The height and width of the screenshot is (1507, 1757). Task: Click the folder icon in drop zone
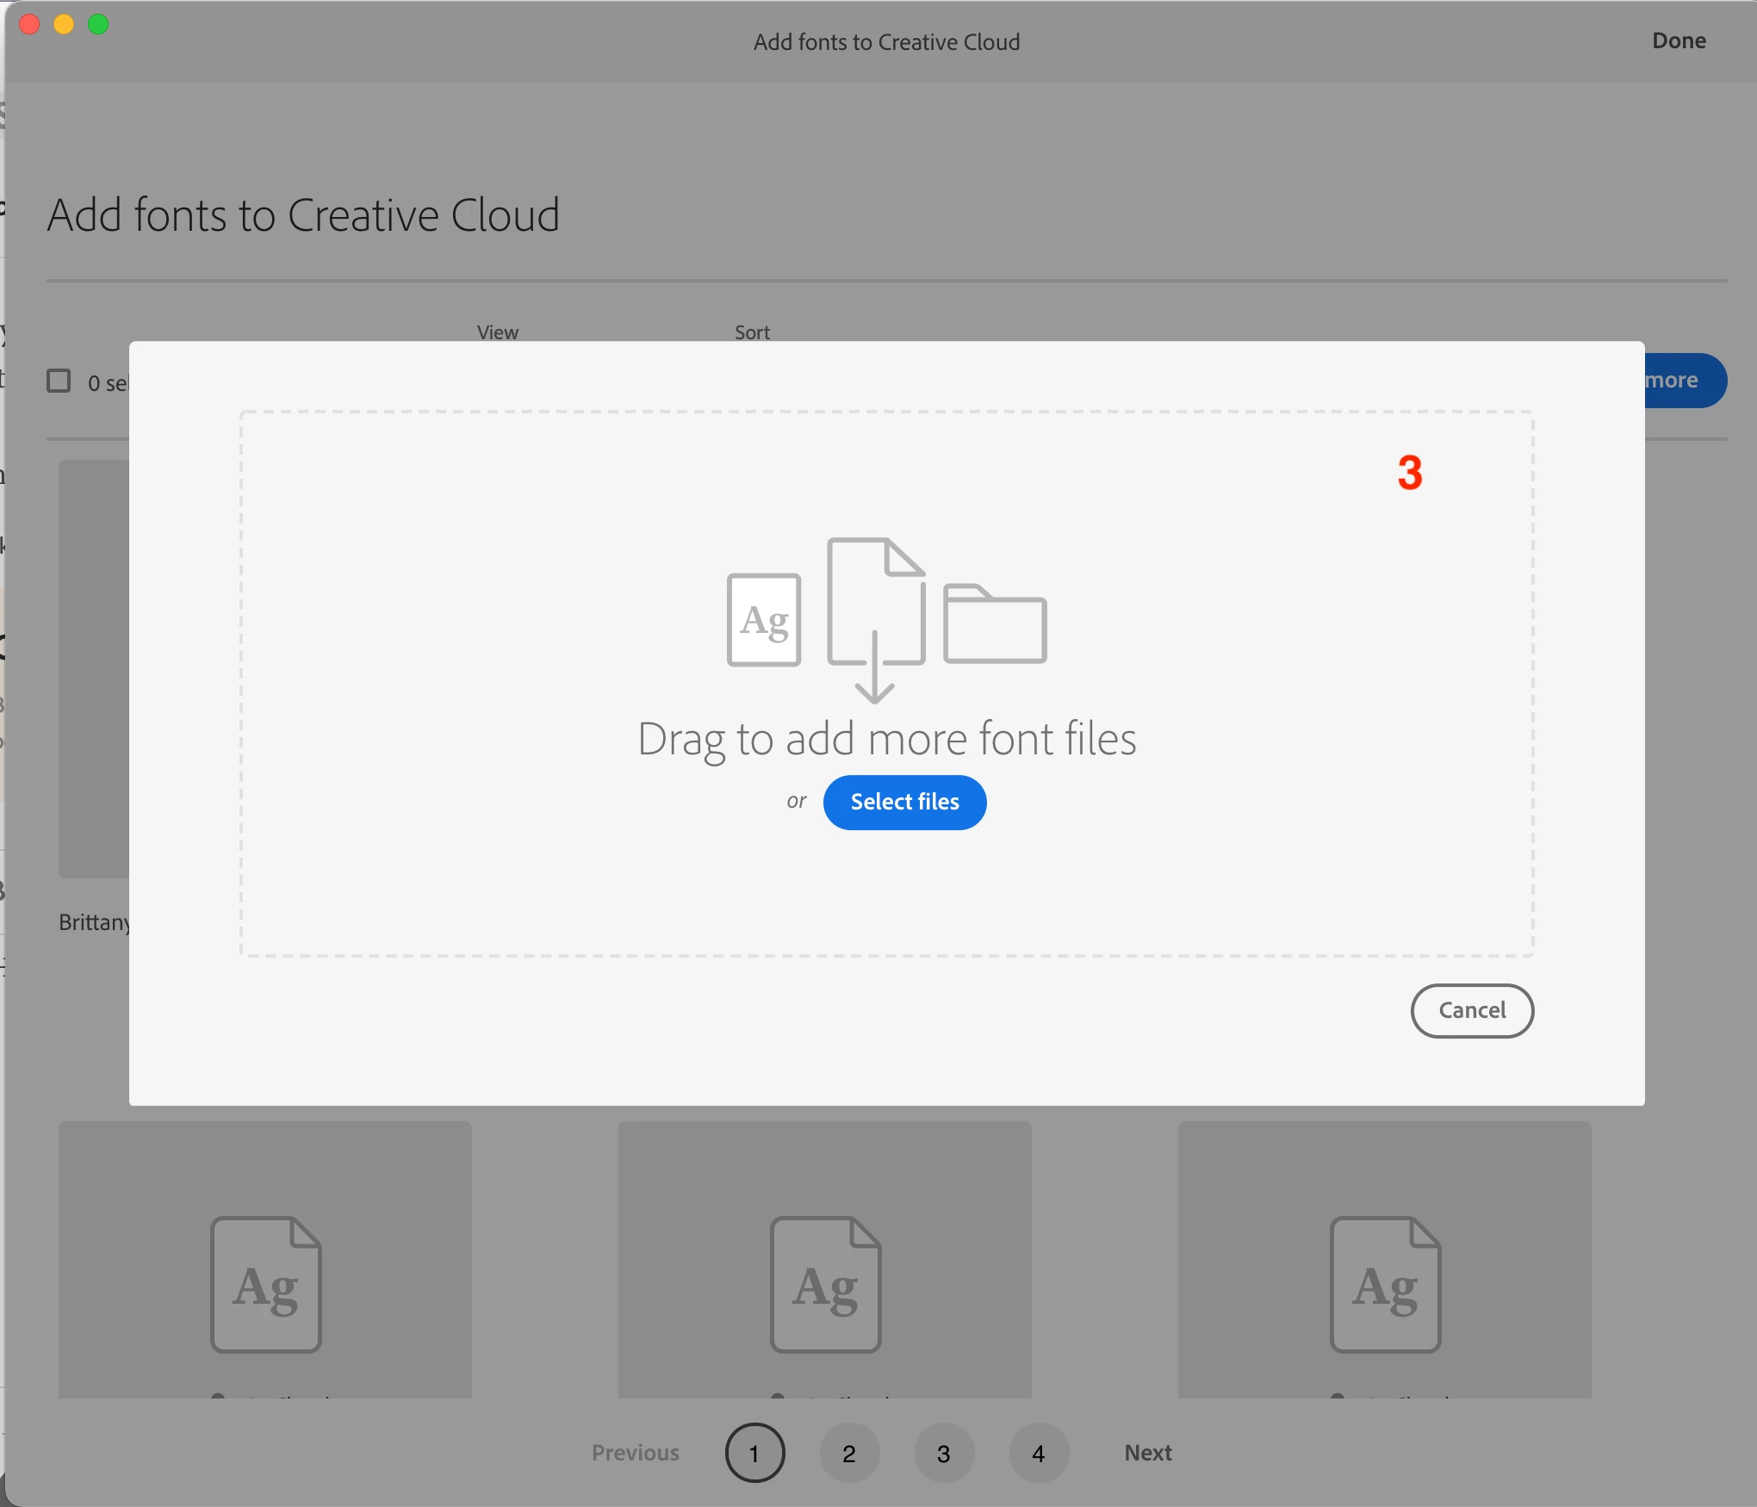tap(995, 624)
